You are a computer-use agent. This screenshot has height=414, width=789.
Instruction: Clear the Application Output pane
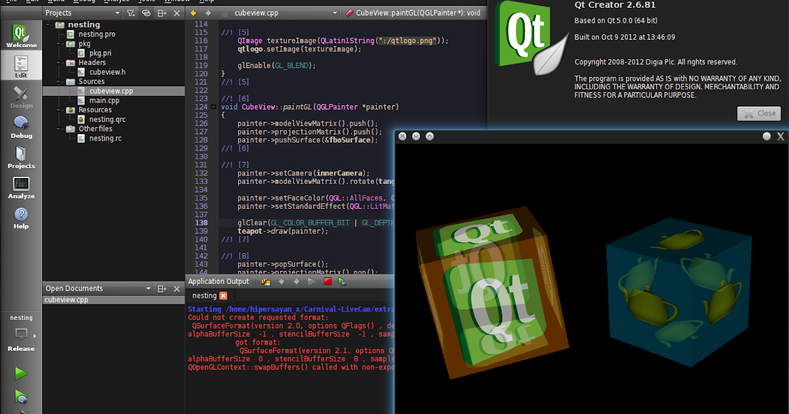pyautogui.click(x=264, y=281)
